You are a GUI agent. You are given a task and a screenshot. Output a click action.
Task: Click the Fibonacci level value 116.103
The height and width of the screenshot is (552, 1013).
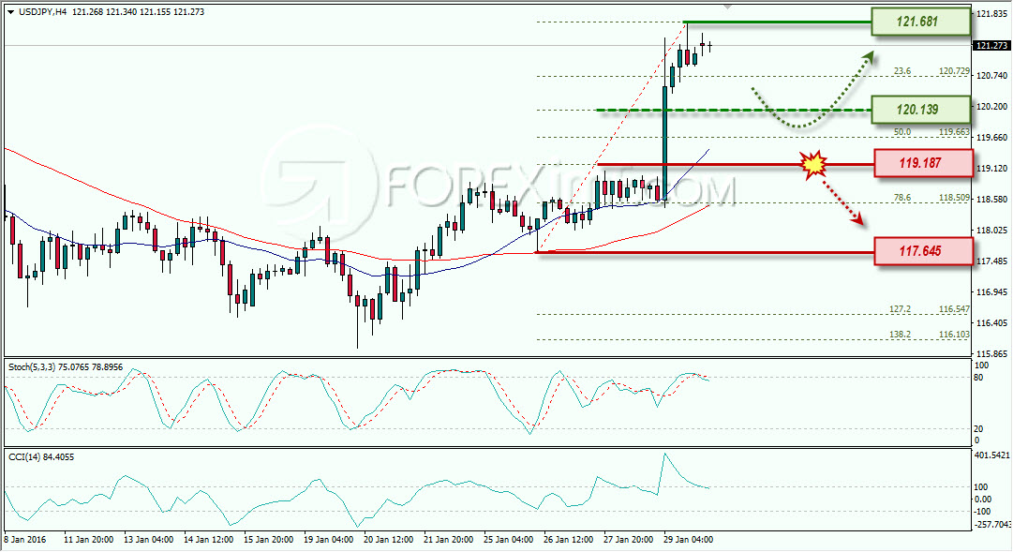[x=954, y=335]
